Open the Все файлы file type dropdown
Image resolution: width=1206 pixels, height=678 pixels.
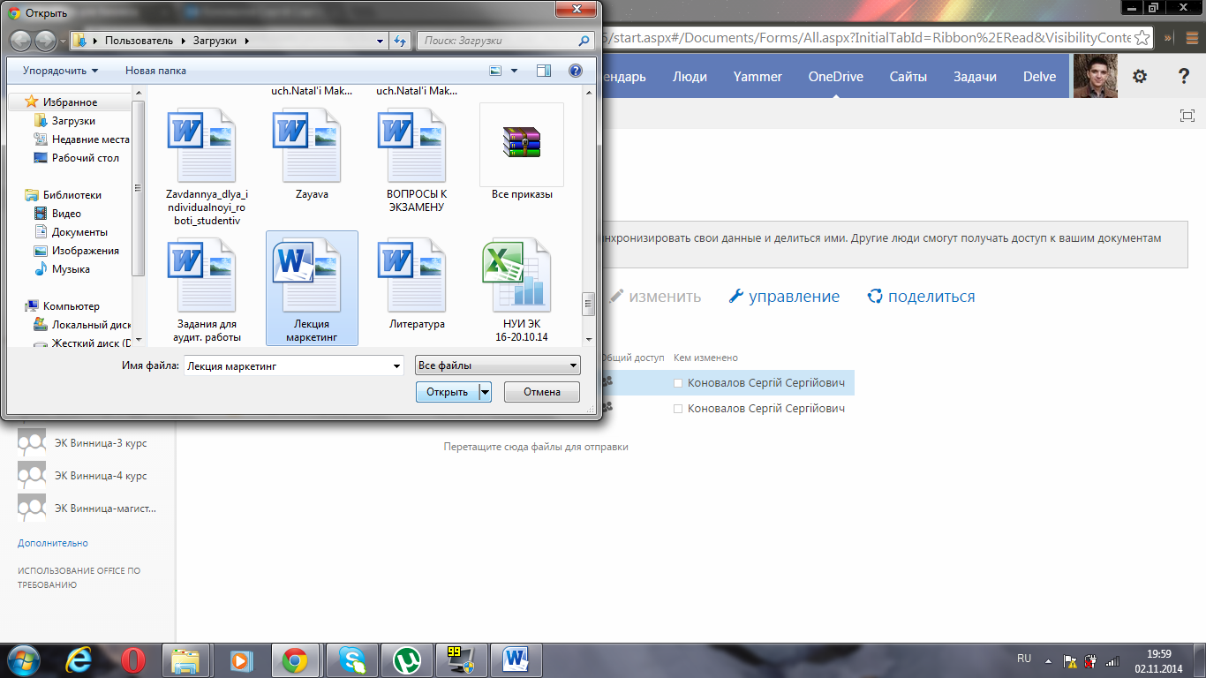(498, 365)
